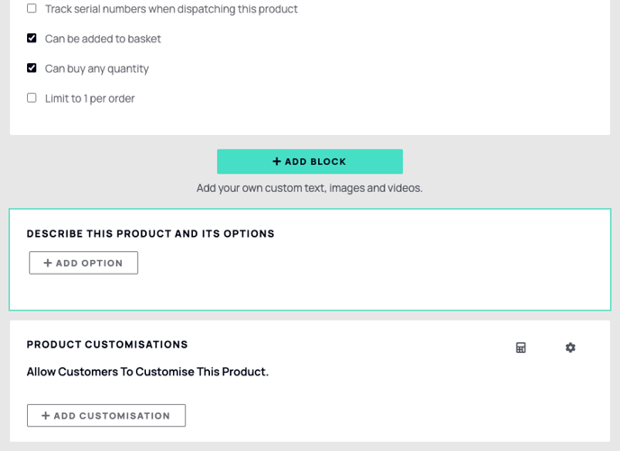This screenshot has height=451, width=620.
Task: Click the Add your own custom text caption
Action: 310,188
